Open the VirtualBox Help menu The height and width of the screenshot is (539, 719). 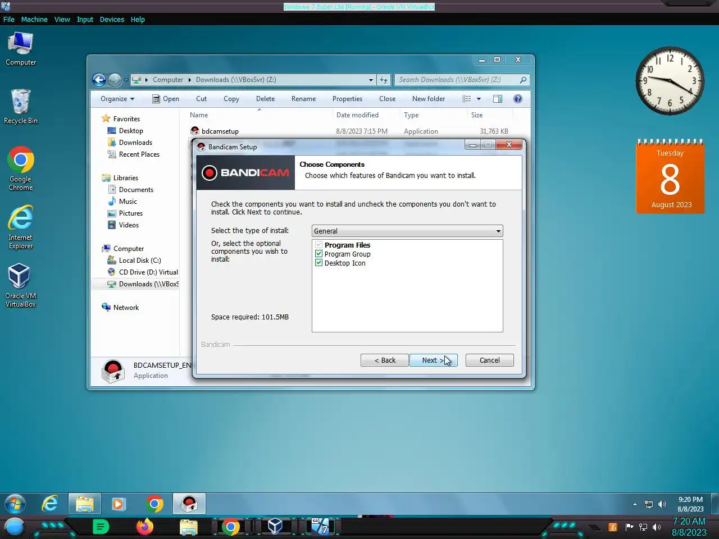[138, 19]
